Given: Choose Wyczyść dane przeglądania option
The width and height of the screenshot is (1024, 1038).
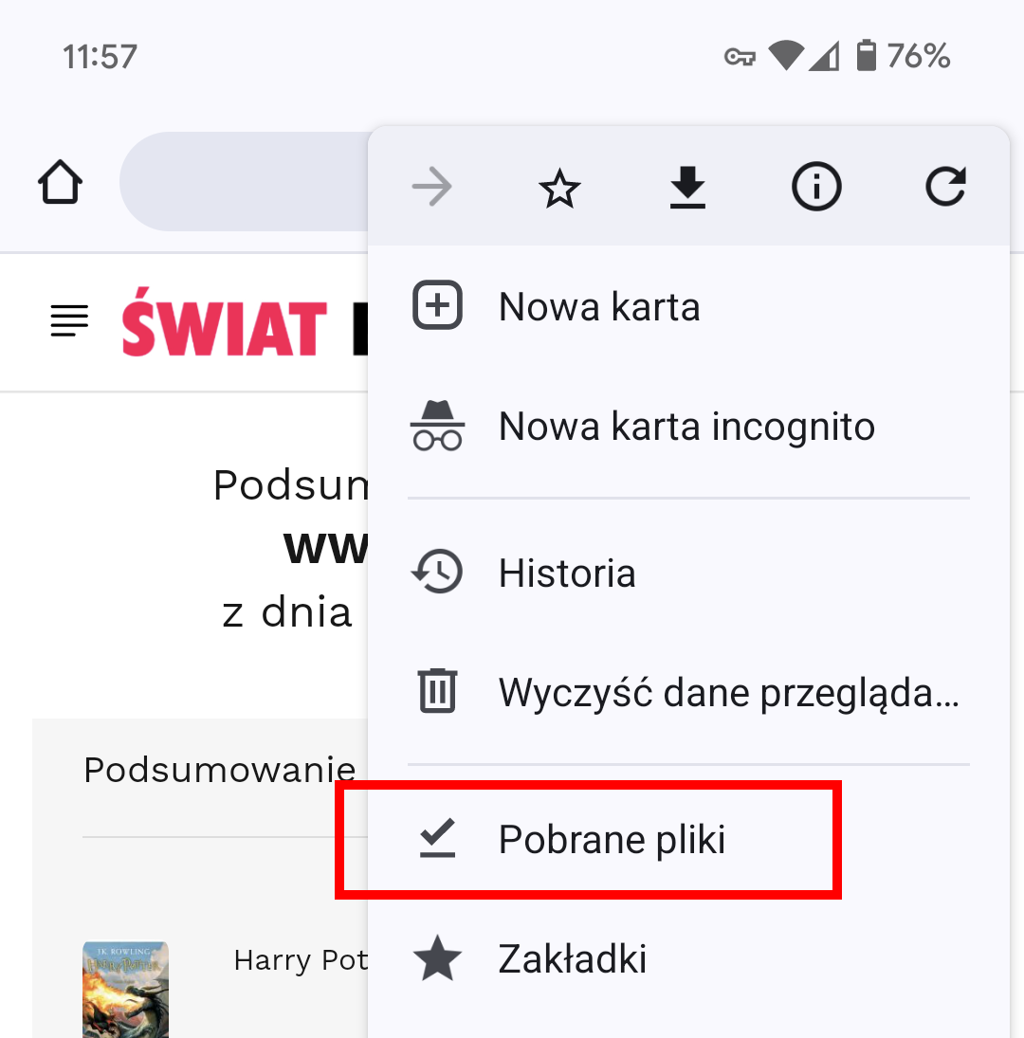Looking at the screenshot, I should coord(688,692).
